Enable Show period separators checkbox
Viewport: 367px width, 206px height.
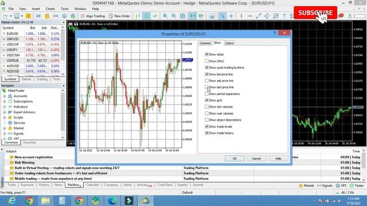point(206,94)
